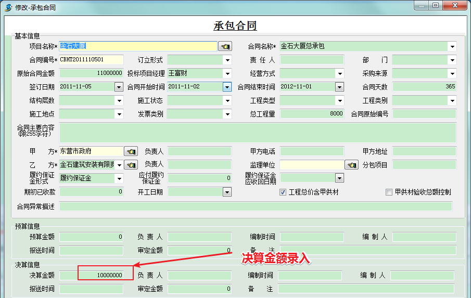
Task: Open 投标项目经理 dropdown arrow
Action: tap(227, 73)
